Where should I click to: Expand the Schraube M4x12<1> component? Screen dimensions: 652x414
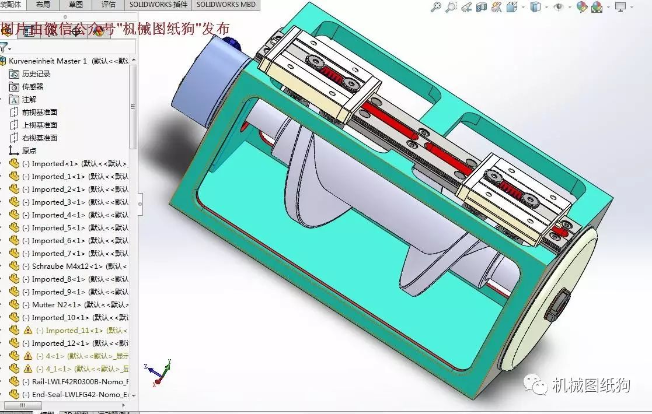pyautogui.click(x=2, y=266)
